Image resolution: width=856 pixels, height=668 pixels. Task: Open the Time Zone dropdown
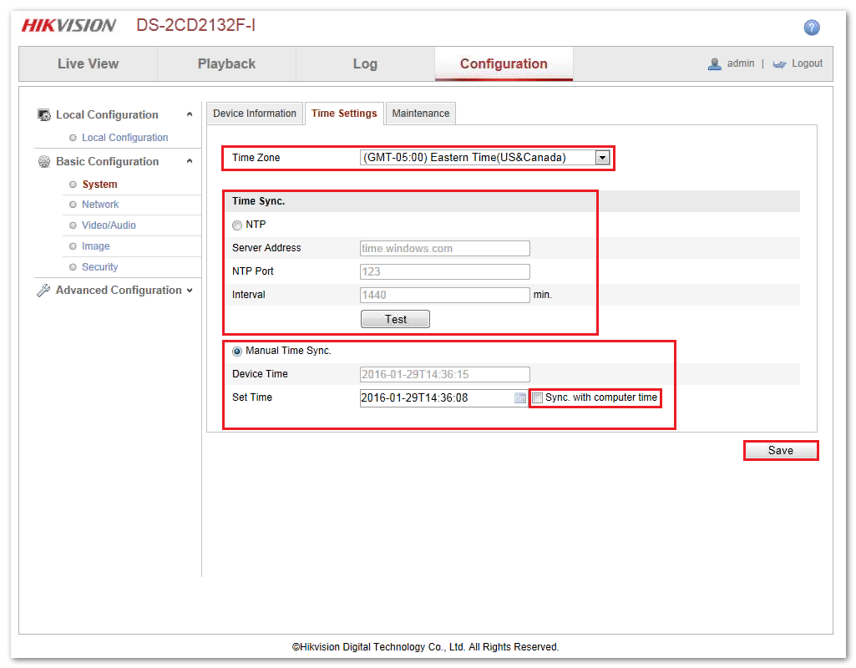tap(601, 157)
